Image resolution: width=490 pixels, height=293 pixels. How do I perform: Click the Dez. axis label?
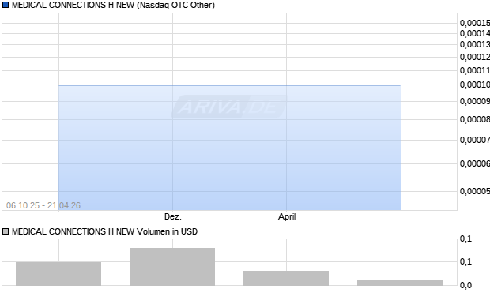click(173, 216)
